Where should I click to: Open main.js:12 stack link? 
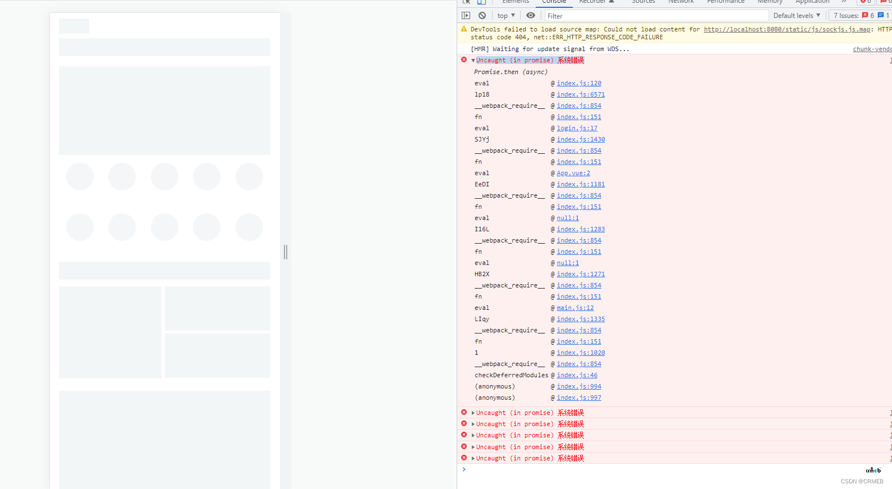[x=575, y=308]
